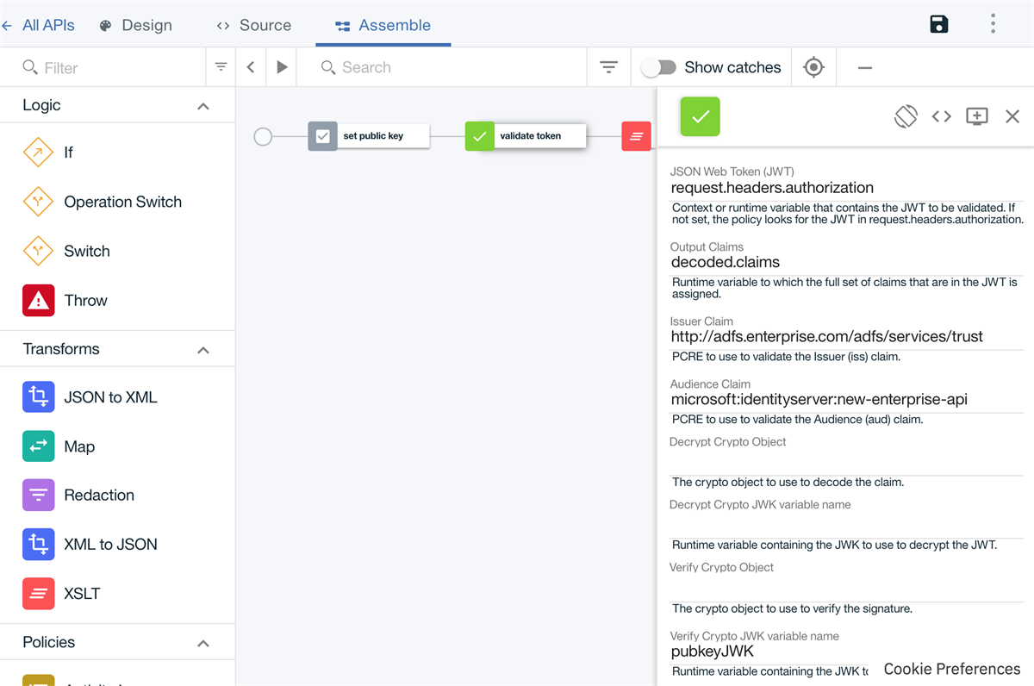
Task: Collapse the Logic section
Action: [203, 105]
